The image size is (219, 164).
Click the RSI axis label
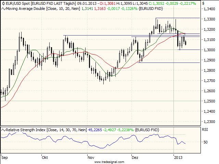pyautogui.click(x=205, y=130)
